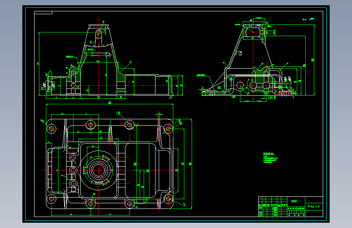Screen dimensions: 352x228
Task: Select the tallest vertical dimension right of side view
Action: (x=313, y=60)
